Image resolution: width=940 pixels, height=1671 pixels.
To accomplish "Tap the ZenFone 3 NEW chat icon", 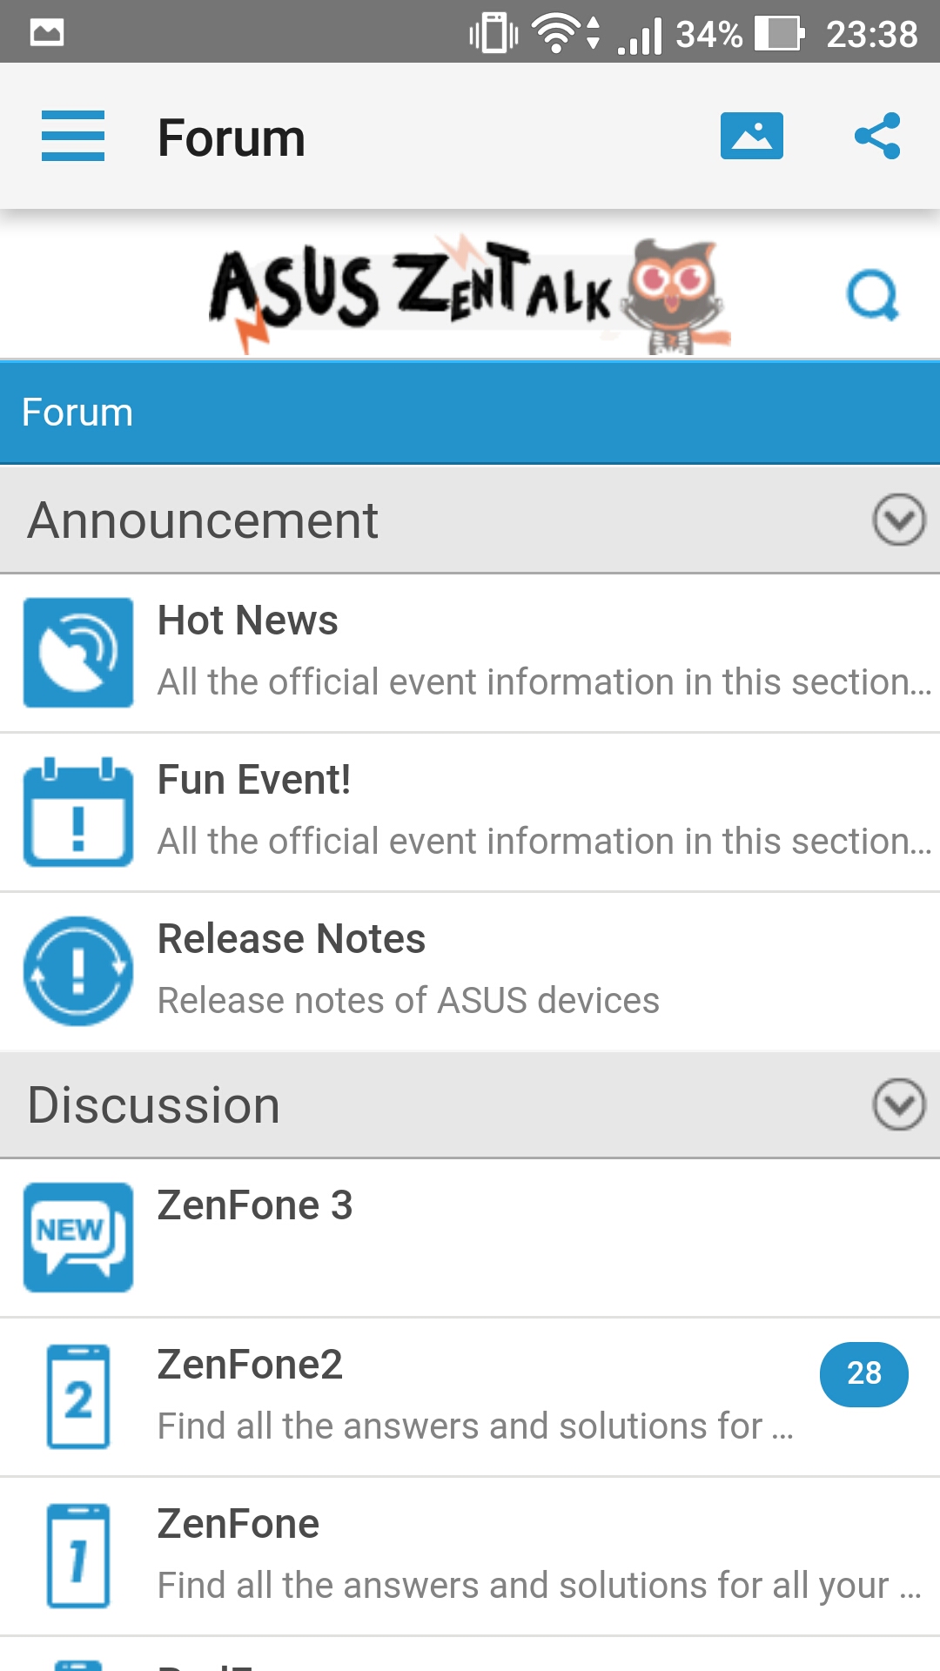I will point(78,1238).
